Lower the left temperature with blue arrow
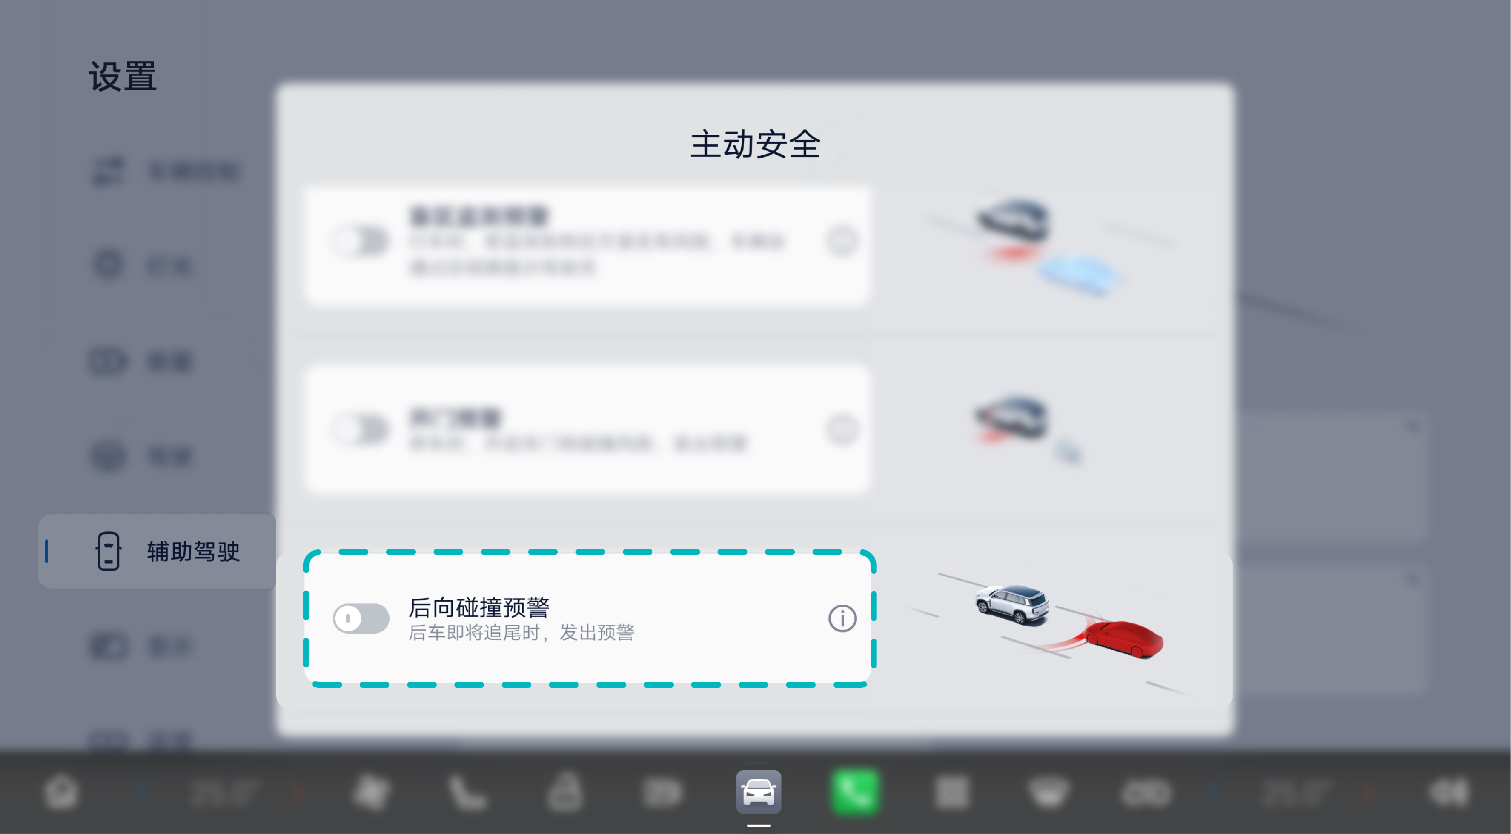Image resolution: width=1511 pixels, height=834 pixels. (x=142, y=792)
